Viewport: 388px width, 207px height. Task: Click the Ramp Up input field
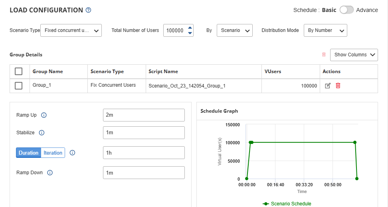pos(144,115)
